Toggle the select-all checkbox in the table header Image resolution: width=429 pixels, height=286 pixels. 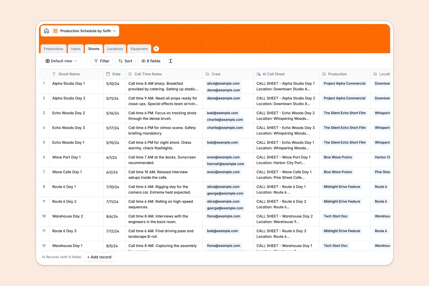coord(44,74)
